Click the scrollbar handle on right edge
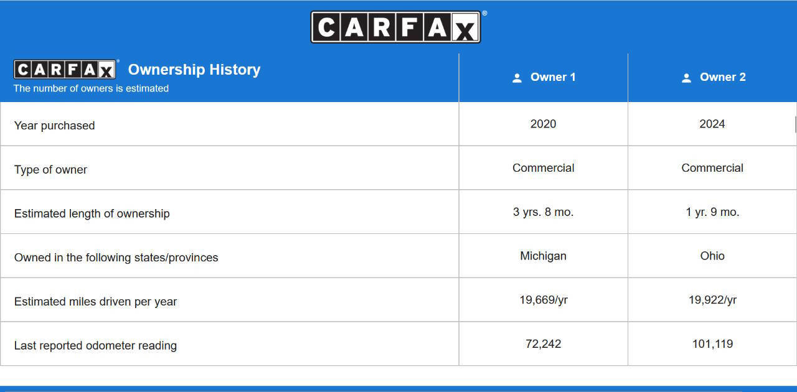This screenshot has height=392, width=797. pos(795,124)
